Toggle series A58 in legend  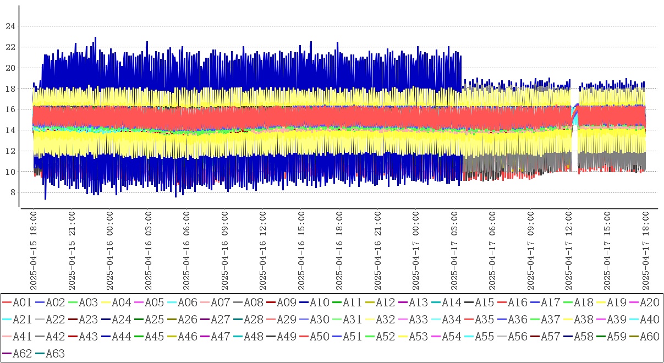click(x=578, y=337)
